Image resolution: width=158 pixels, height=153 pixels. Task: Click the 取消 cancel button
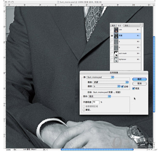click(x=140, y=84)
